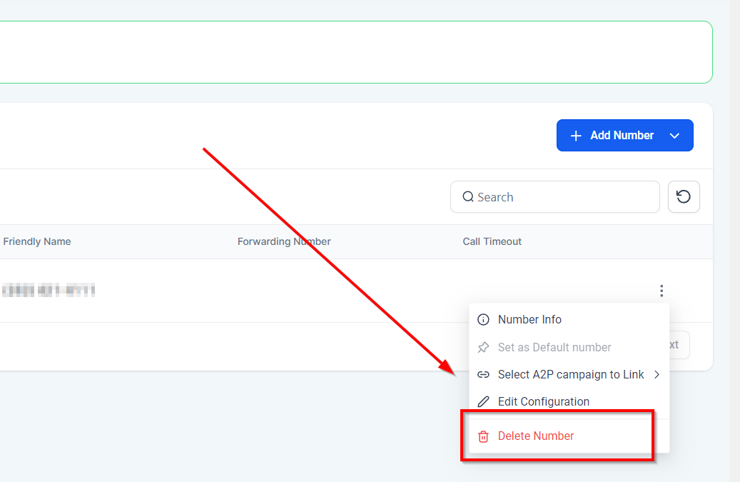Click the red trash icon
Screen dimensions: 740x482
pyautogui.click(x=483, y=436)
